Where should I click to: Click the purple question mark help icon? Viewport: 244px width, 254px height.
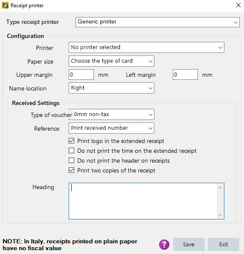tap(164, 245)
